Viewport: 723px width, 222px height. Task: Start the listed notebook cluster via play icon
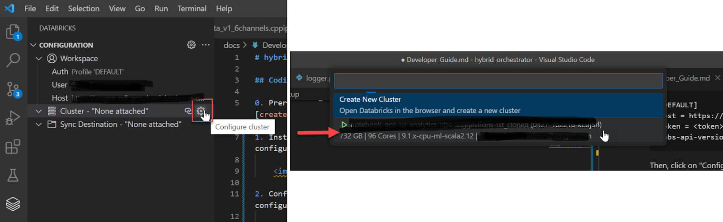coord(344,125)
